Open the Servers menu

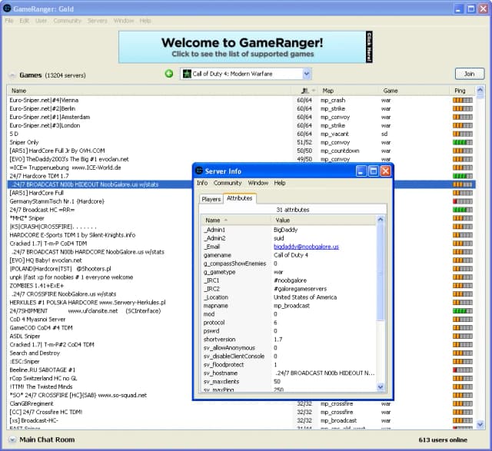click(98, 21)
